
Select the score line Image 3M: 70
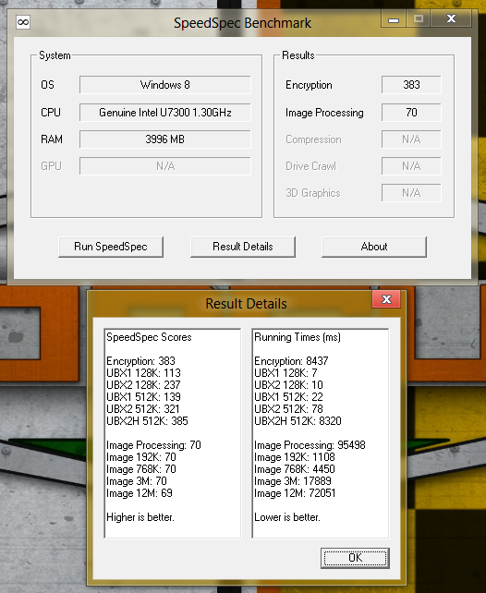[137, 481]
